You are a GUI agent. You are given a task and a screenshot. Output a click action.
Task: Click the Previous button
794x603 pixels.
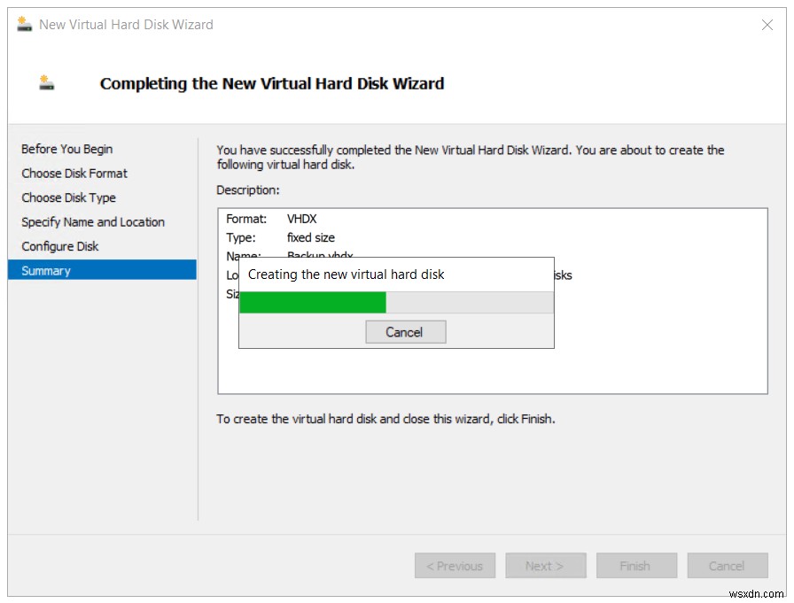point(455,565)
